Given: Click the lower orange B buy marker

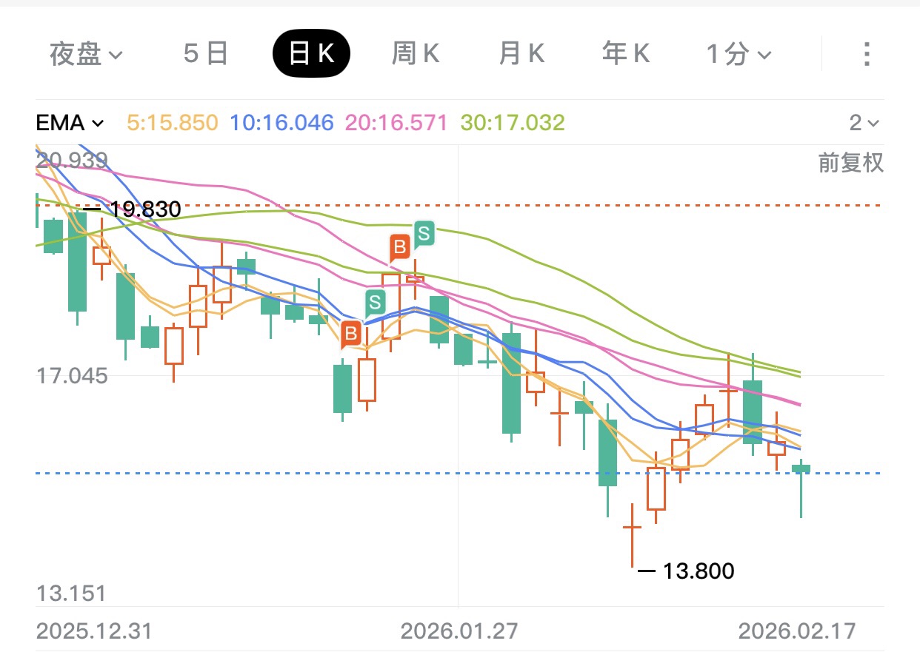Looking at the screenshot, I should (352, 334).
